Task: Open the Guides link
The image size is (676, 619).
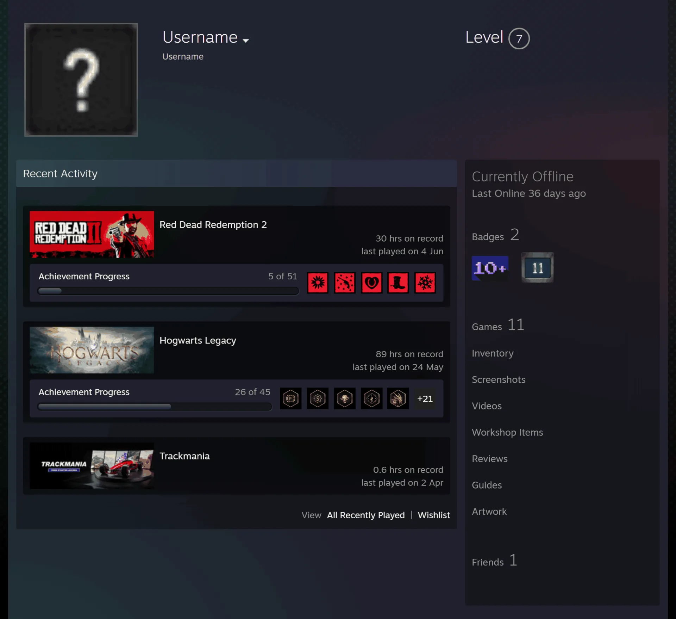Action: 487,485
